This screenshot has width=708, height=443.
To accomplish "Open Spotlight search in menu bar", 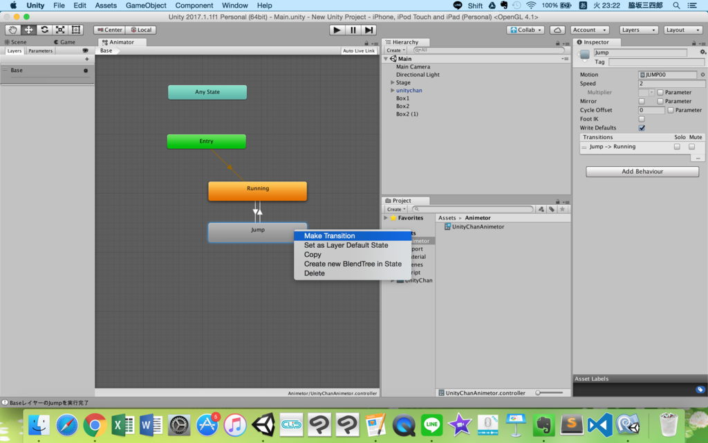I will [676, 6].
